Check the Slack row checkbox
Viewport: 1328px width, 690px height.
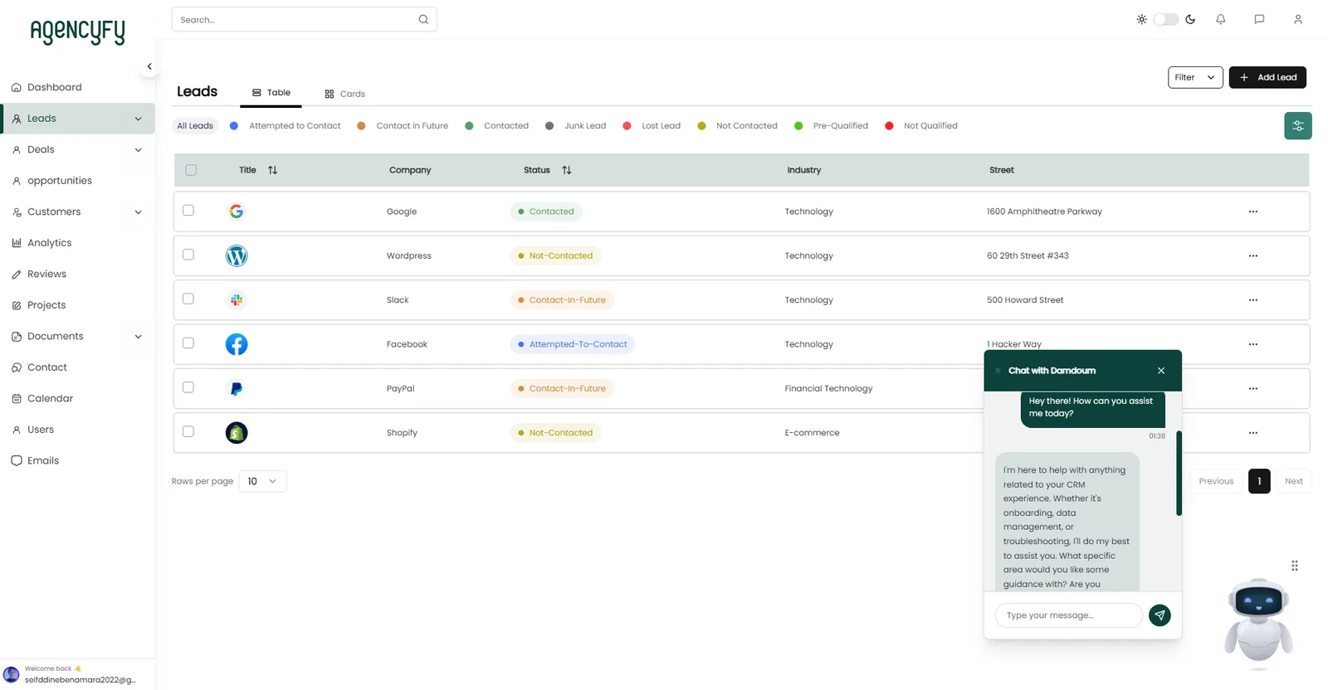tap(188, 299)
